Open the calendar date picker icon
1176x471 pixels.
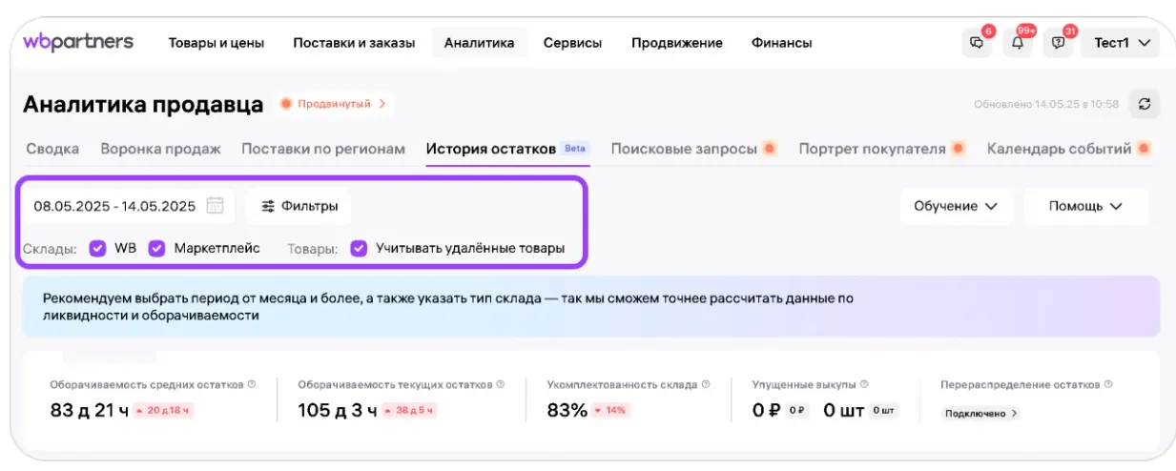click(215, 205)
